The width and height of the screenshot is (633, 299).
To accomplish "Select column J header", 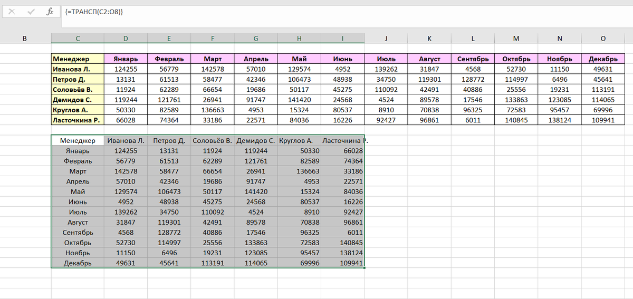I will pos(386,38).
